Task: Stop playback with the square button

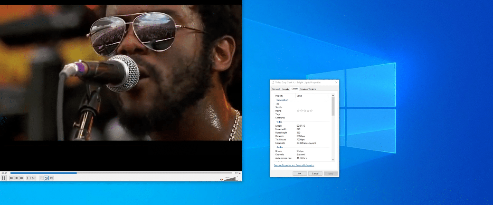Action: (16, 178)
